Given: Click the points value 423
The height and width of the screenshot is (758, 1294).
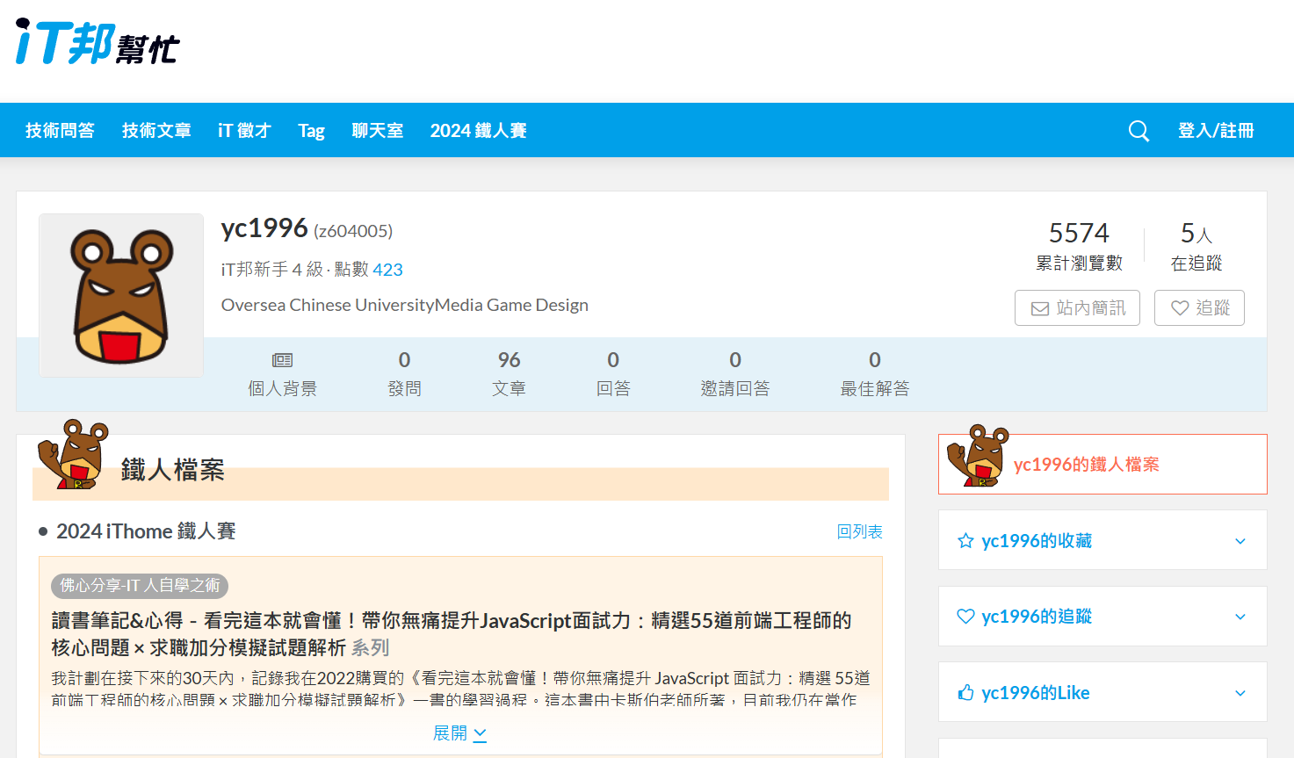Looking at the screenshot, I should (387, 270).
